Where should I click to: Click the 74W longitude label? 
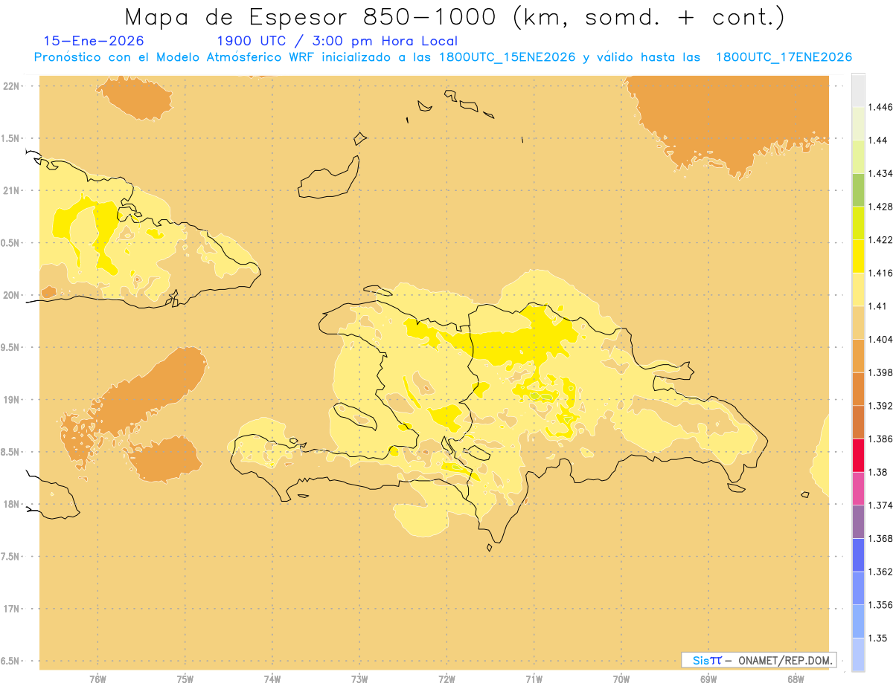[x=272, y=679]
